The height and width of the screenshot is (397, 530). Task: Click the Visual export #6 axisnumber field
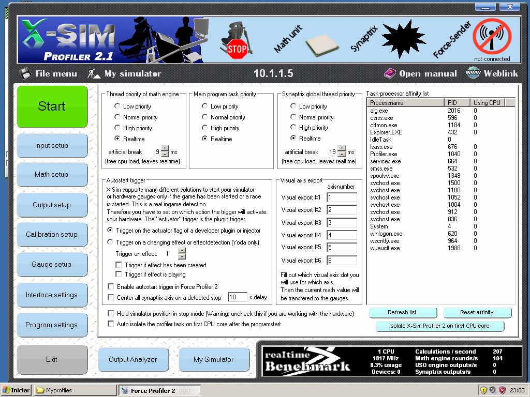(342, 261)
